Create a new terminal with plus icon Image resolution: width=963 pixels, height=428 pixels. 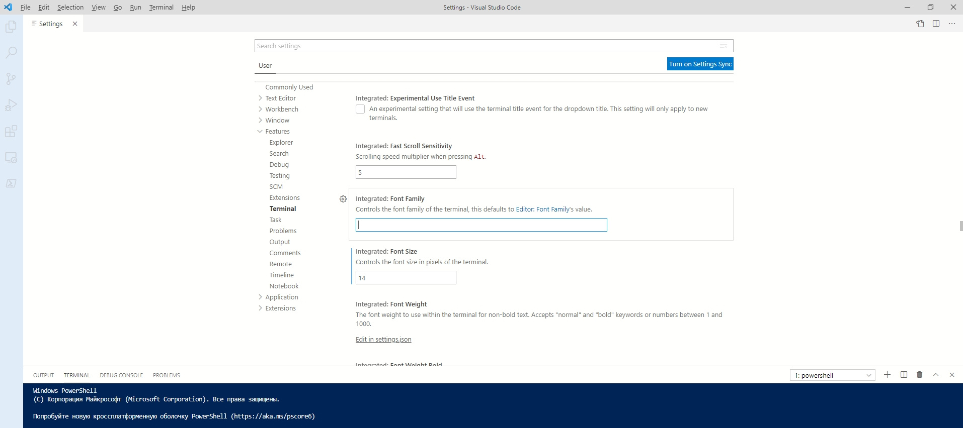pyautogui.click(x=887, y=375)
